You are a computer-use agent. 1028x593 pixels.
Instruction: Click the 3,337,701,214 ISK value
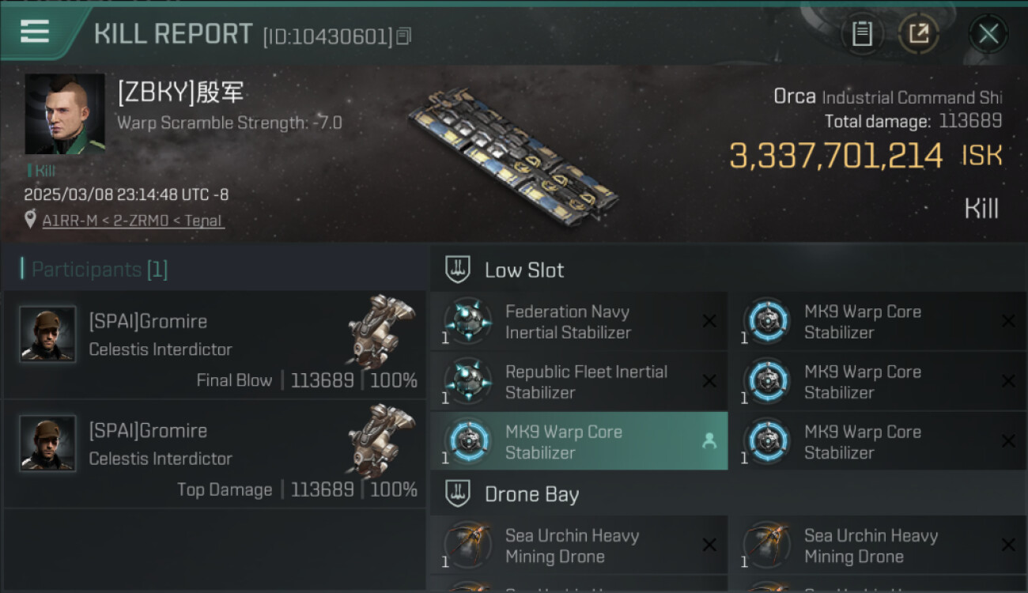pos(836,156)
